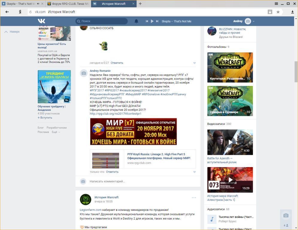Viewport: 298px width, 230px height.
Task: Open the Skepta – That's Not Me player
Action: click(176, 21)
